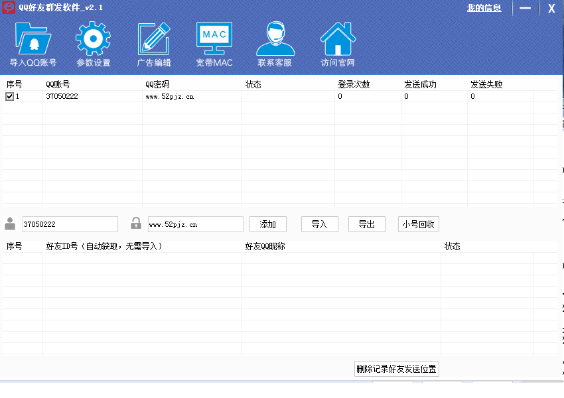The image size is (564, 398).
Task: Focus the QQ password input field
Action: pyautogui.click(x=195, y=224)
